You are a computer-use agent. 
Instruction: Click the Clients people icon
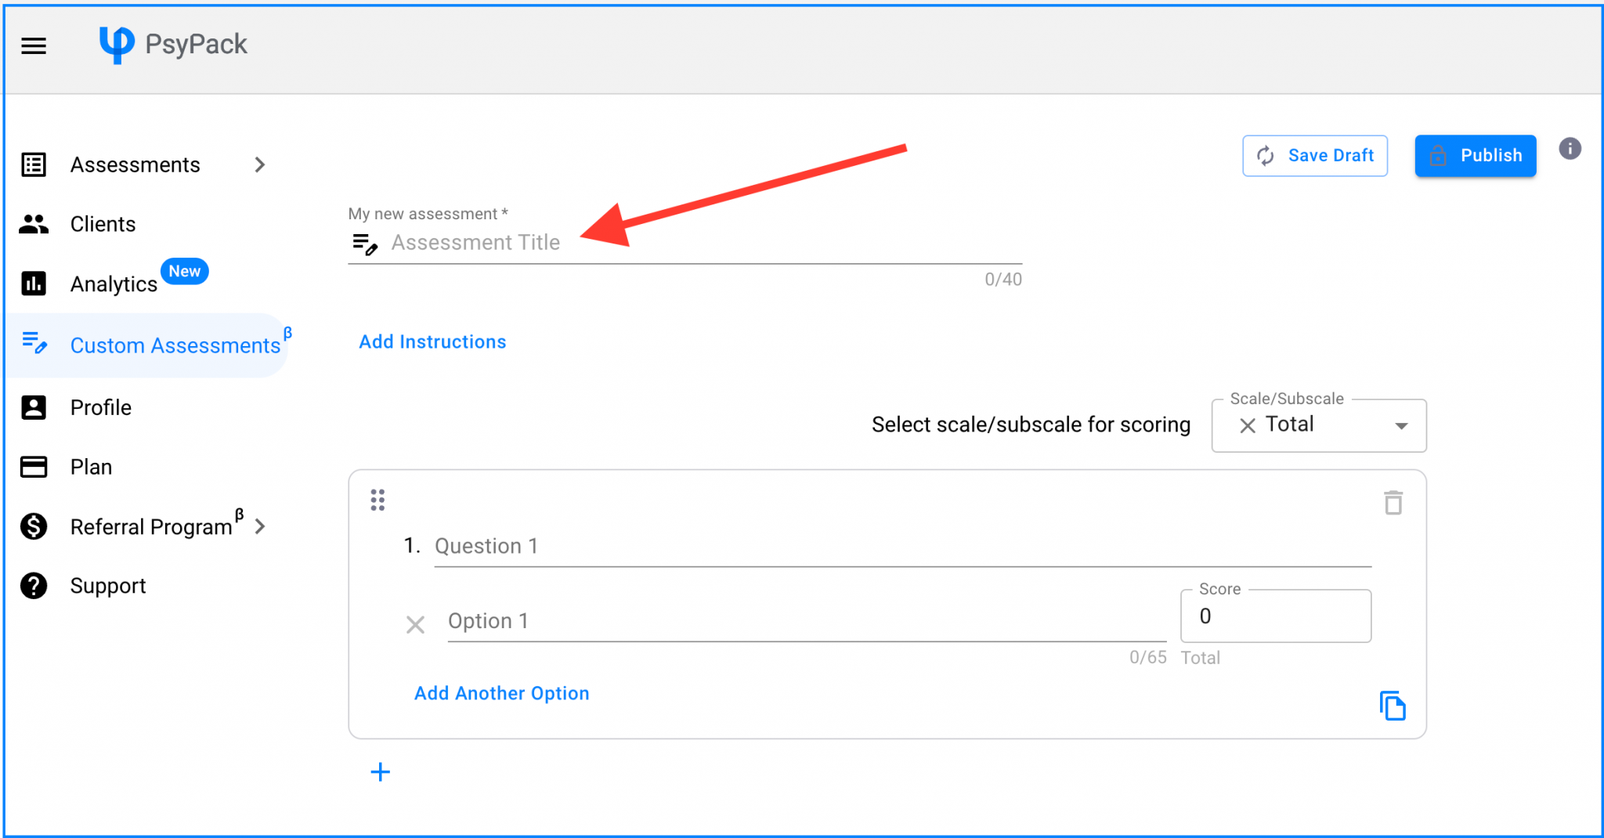(x=34, y=224)
